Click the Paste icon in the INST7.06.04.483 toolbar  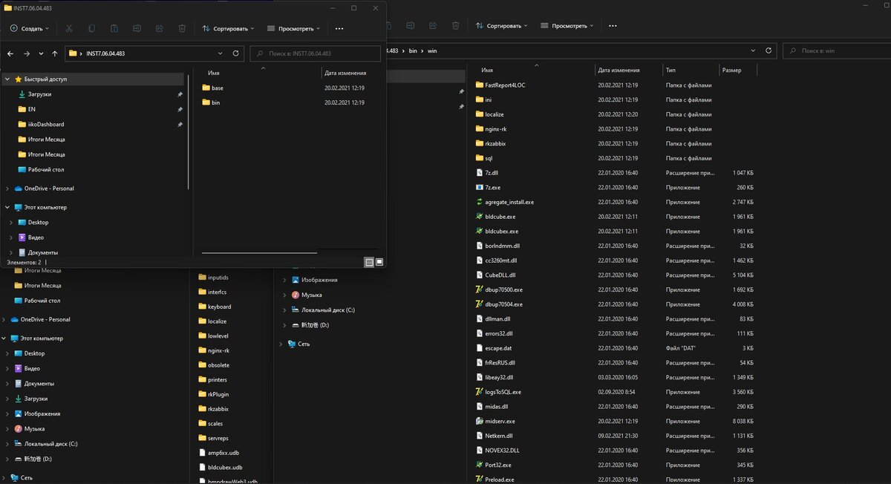click(x=114, y=28)
